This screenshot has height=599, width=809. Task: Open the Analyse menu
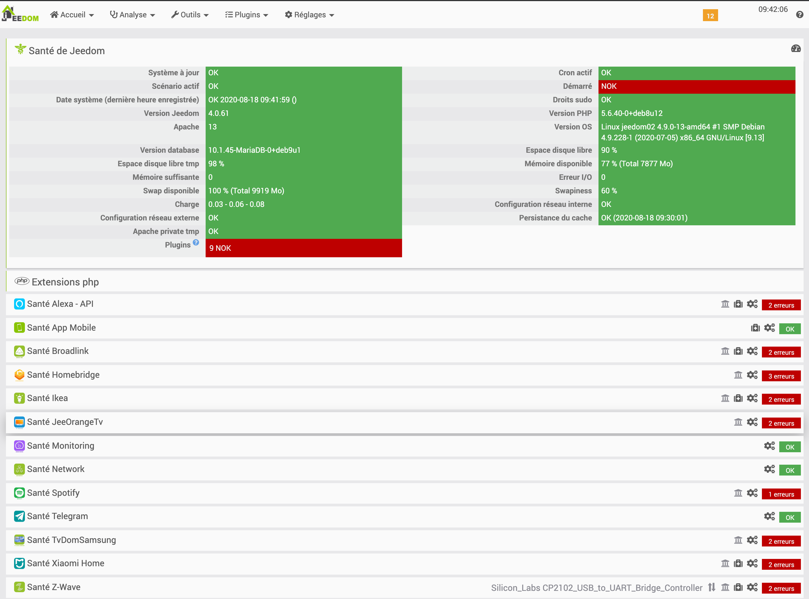coord(132,15)
